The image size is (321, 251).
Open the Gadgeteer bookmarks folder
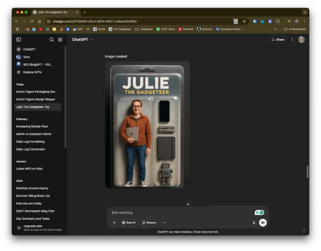click(144, 29)
